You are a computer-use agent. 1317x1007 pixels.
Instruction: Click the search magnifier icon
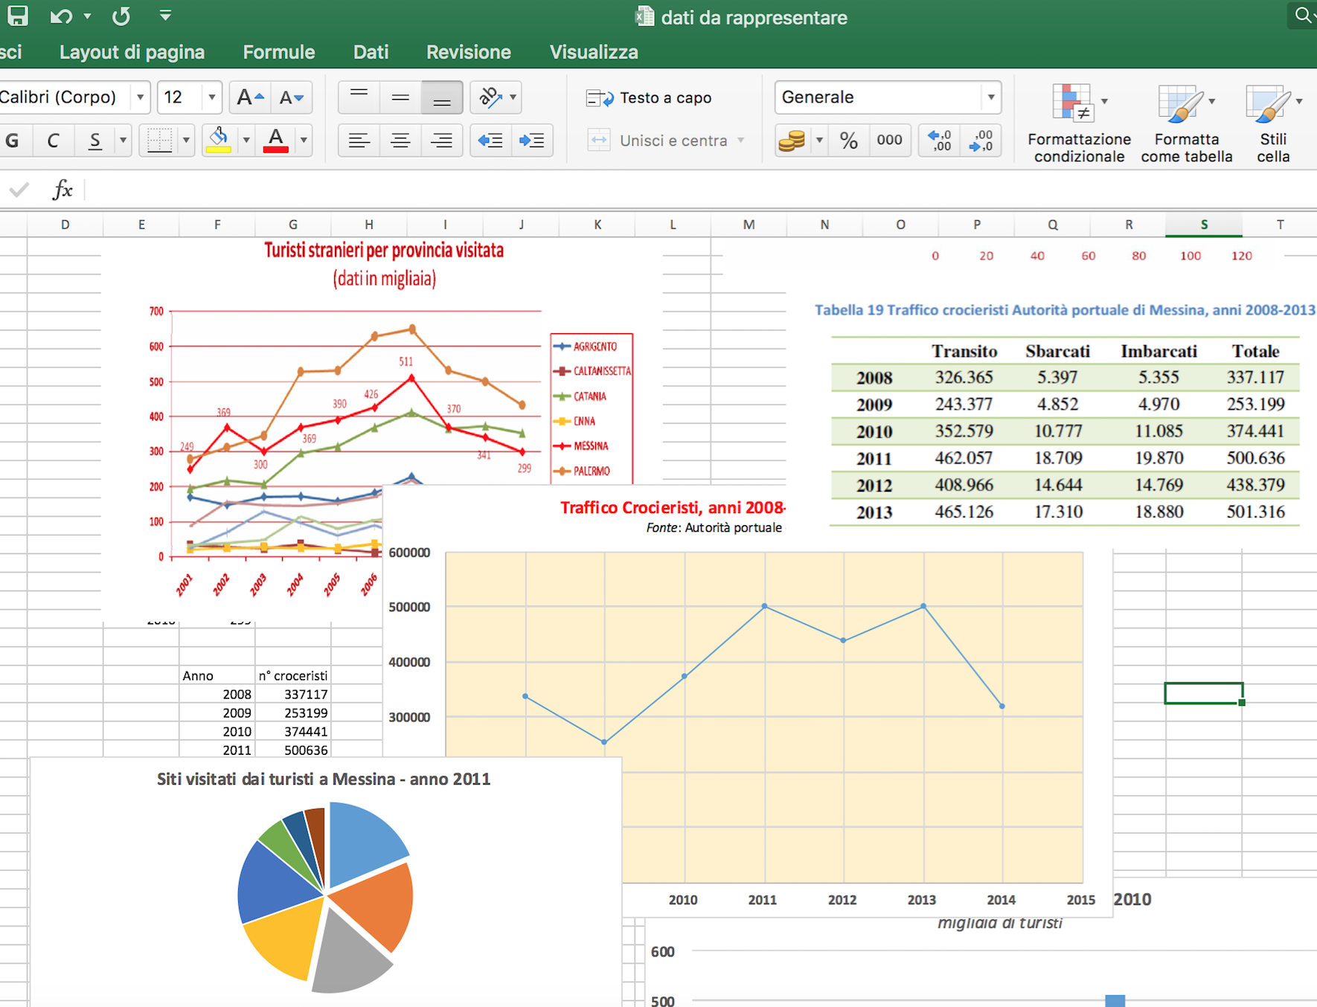(x=1302, y=15)
